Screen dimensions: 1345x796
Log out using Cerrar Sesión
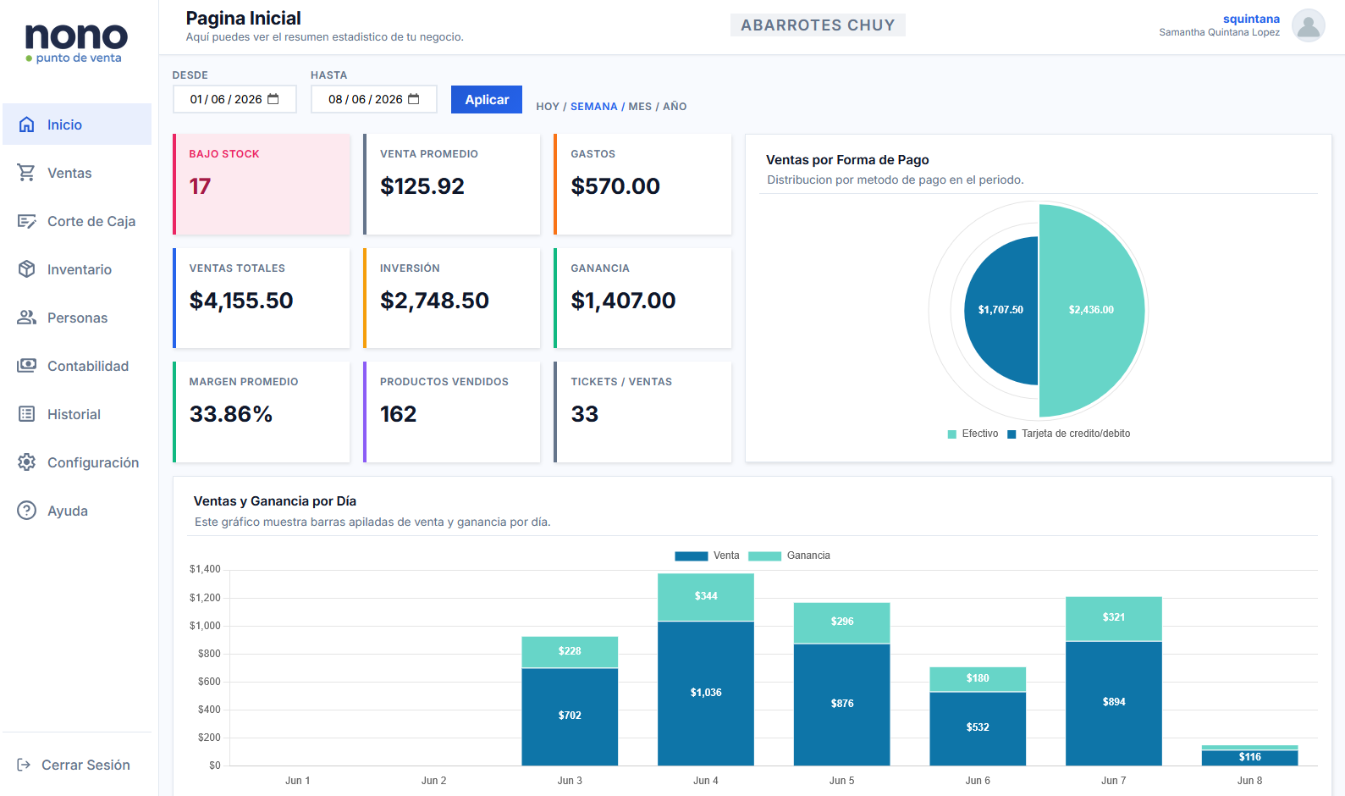74,765
